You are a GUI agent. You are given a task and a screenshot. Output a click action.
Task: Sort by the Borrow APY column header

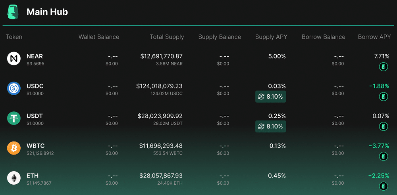[x=374, y=37]
